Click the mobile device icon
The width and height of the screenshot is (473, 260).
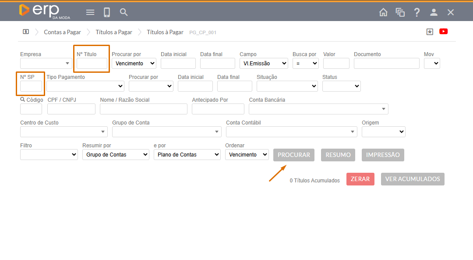[x=107, y=12]
